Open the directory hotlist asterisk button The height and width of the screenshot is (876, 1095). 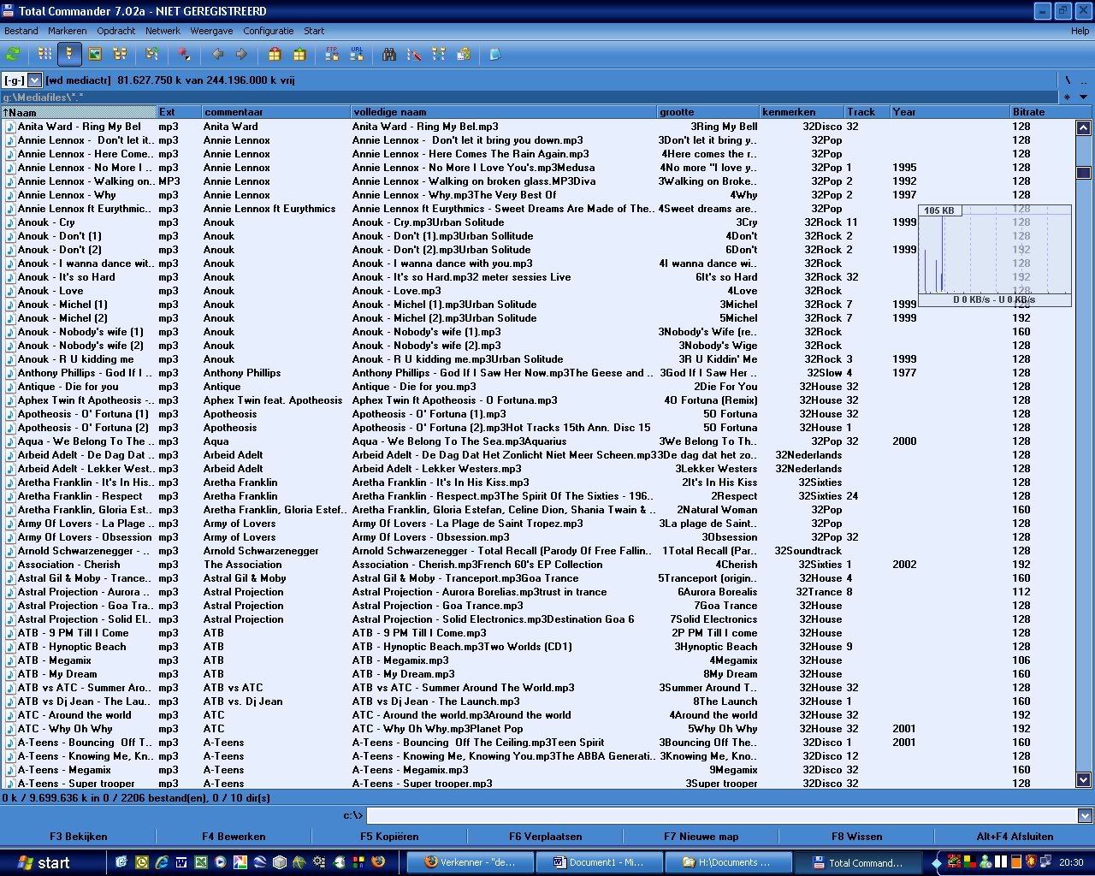pos(1067,97)
